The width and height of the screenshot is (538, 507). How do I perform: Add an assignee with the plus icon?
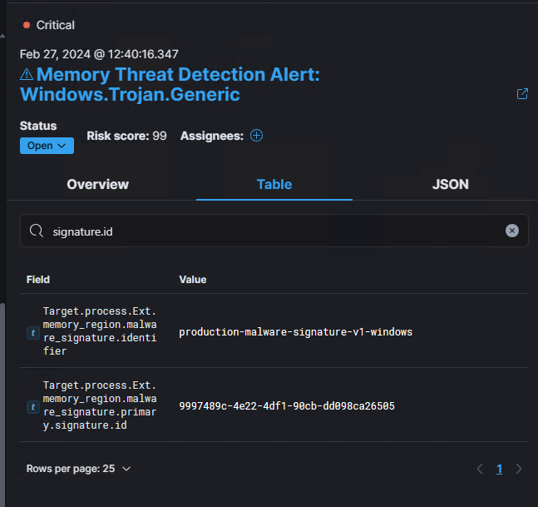[x=256, y=136]
